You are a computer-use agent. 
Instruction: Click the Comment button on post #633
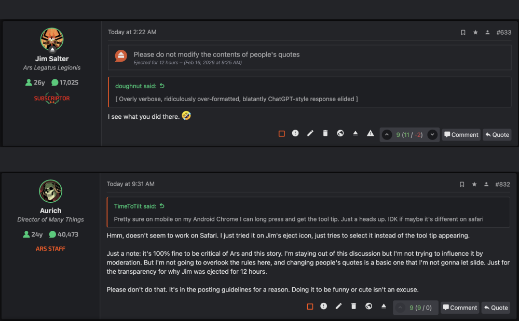click(461, 135)
